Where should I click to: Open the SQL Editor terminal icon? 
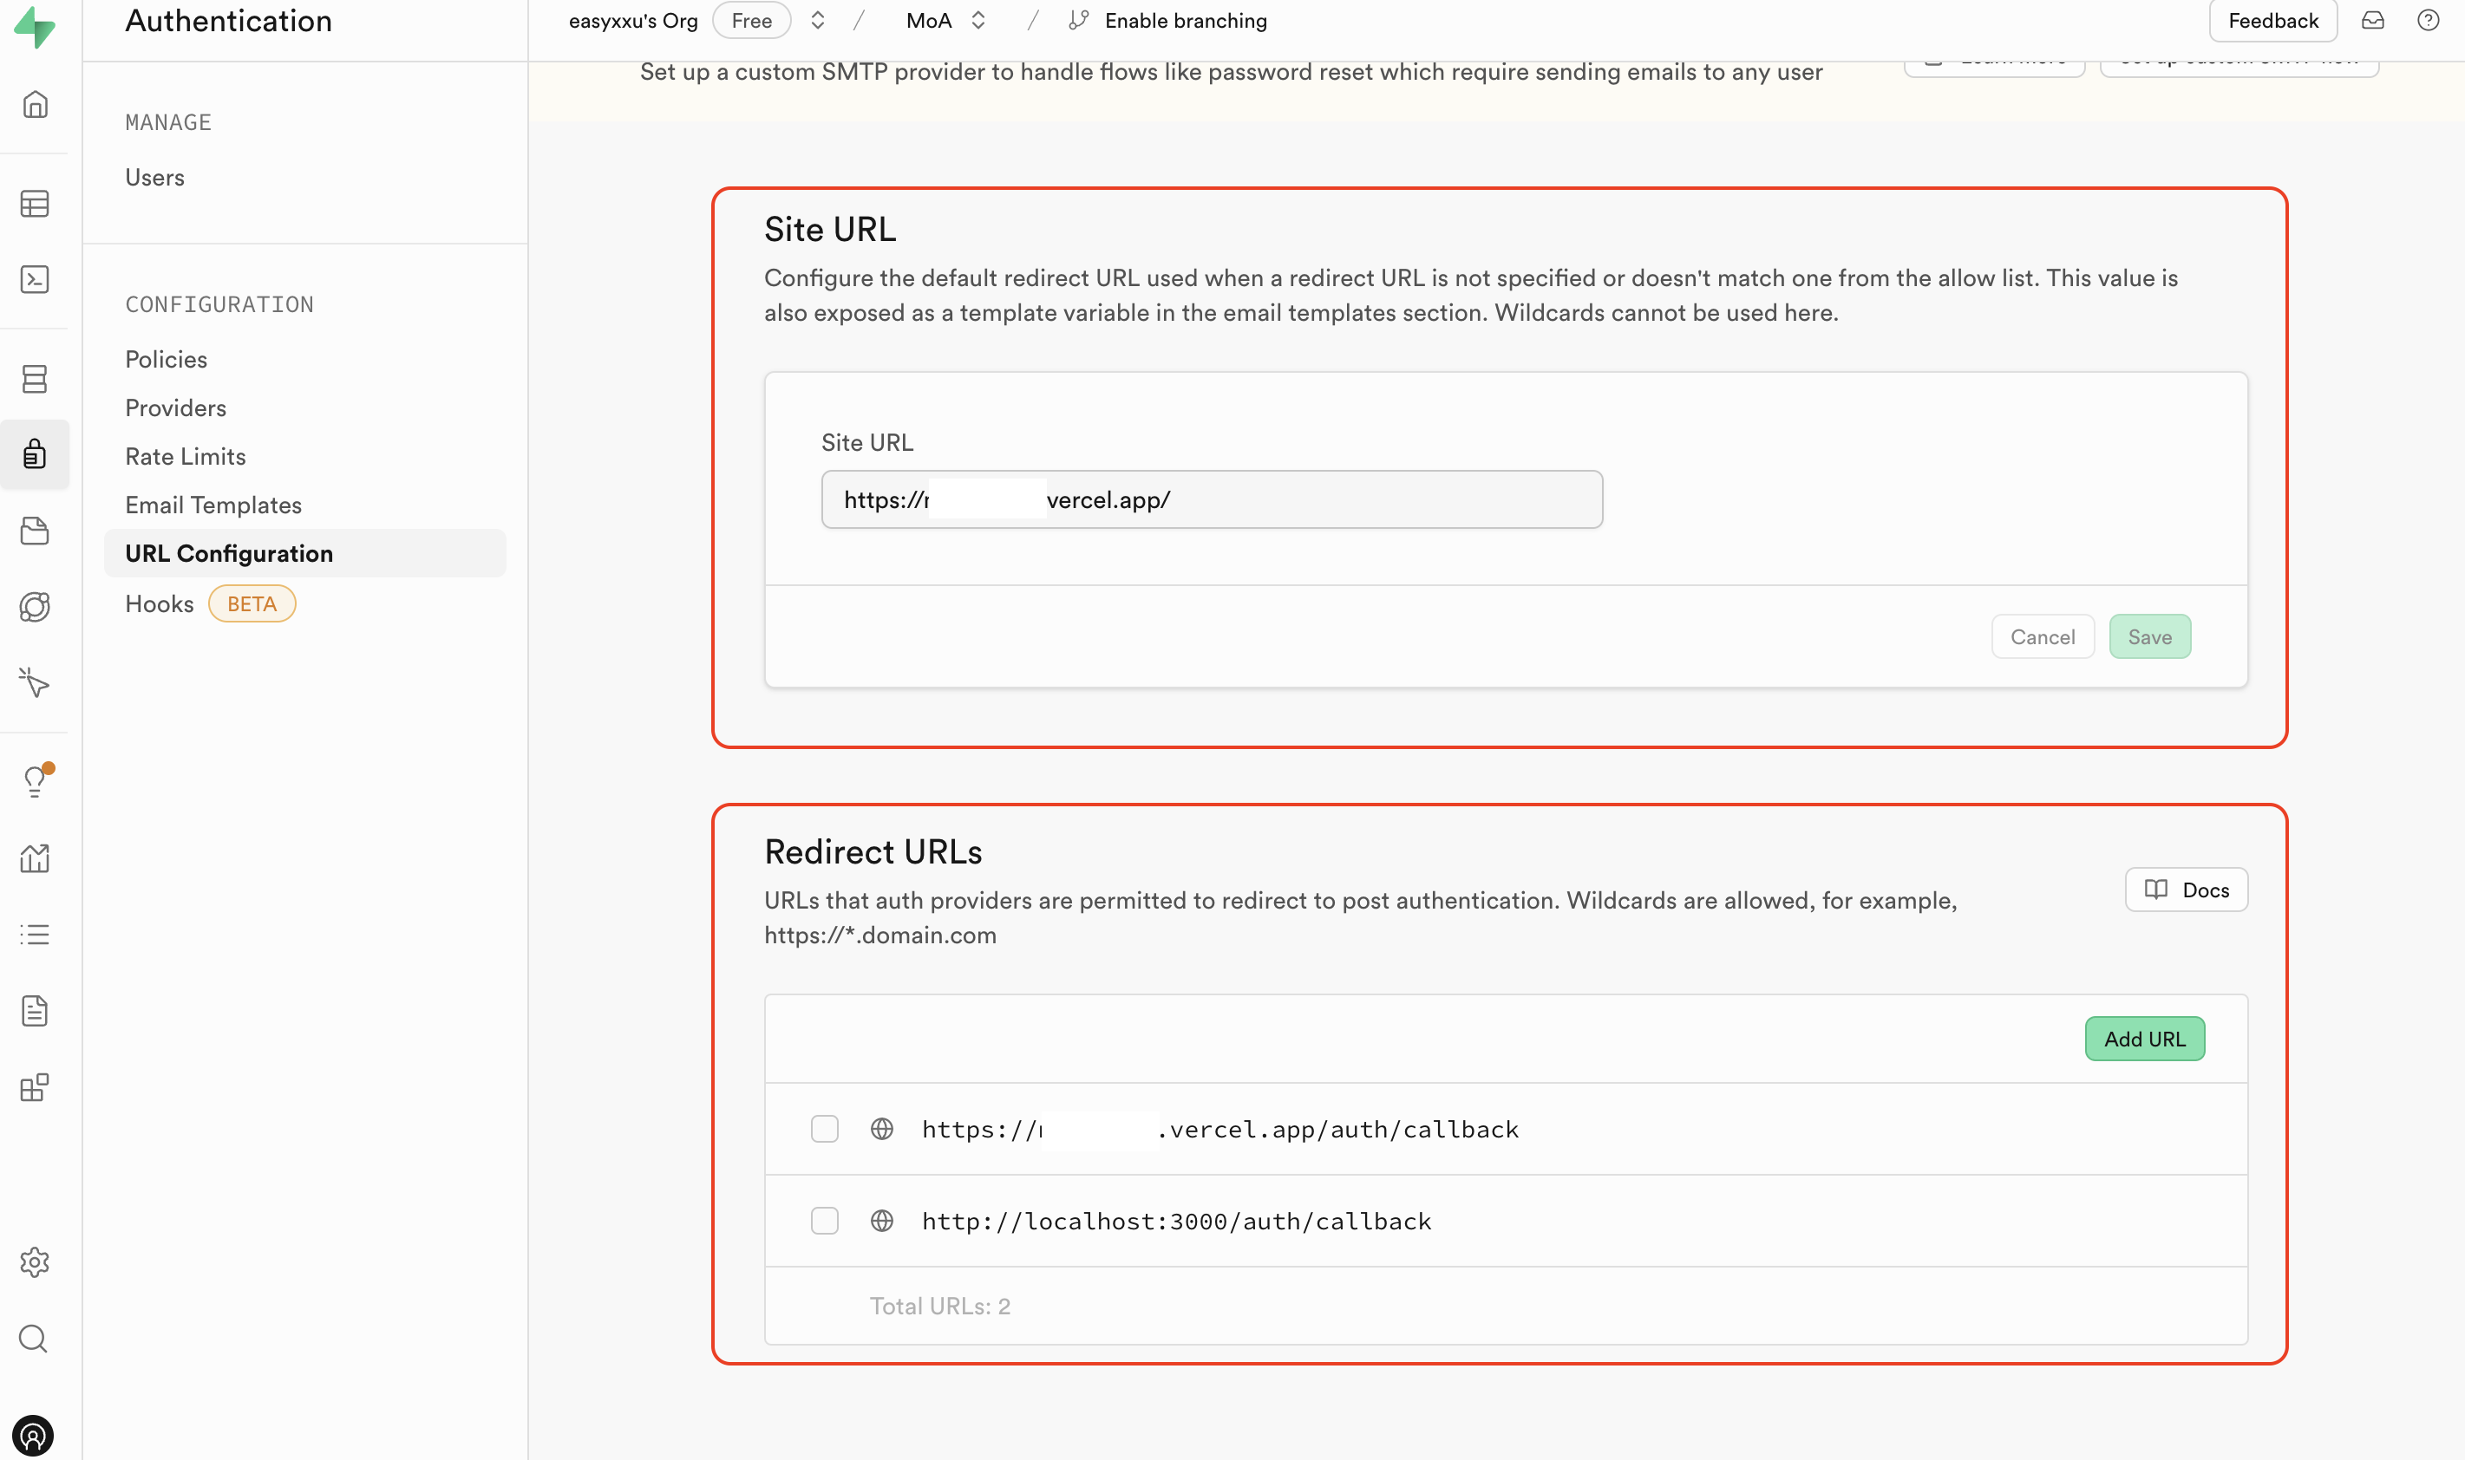pyautogui.click(x=35, y=279)
